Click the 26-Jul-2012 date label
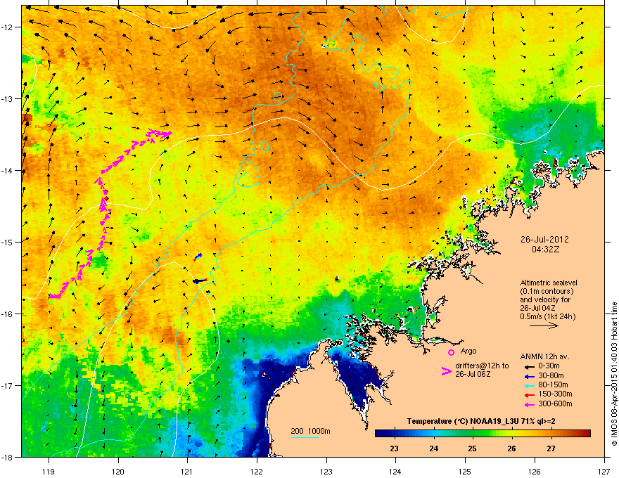This screenshot has height=478, width=619. pyautogui.click(x=545, y=240)
